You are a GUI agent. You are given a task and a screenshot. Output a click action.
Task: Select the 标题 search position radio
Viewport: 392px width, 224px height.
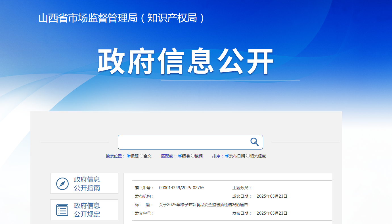(x=129, y=156)
